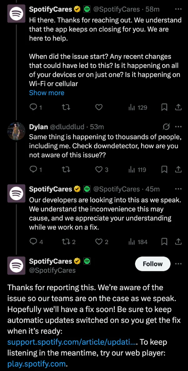Click the @SpotifyCares handle on the first tweet
Screen dimensions: 188x371
tap(117, 9)
